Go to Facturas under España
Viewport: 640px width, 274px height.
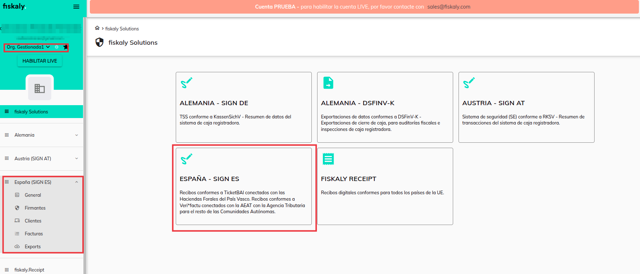tap(42, 234)
